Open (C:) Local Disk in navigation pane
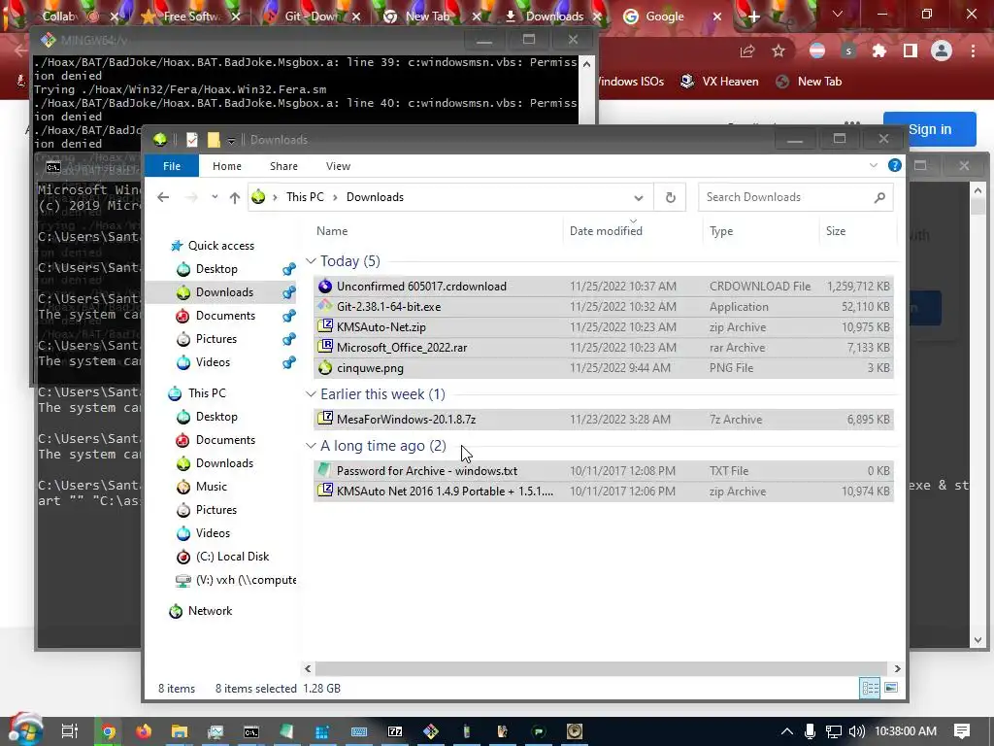 pos(232,557)
